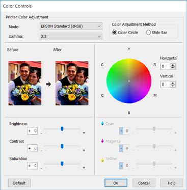Select the Color Circle radio button

(x=115, y=32)
